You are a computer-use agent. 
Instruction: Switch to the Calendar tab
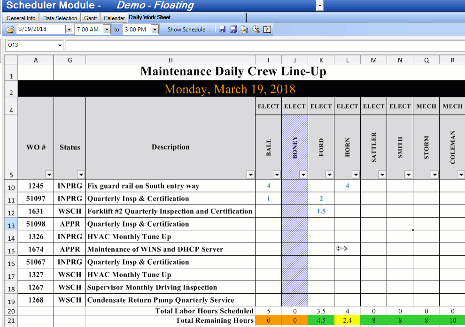point(114,18)
